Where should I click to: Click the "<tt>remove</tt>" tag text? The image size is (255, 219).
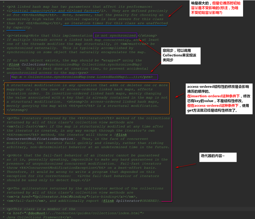click(23, 135)
